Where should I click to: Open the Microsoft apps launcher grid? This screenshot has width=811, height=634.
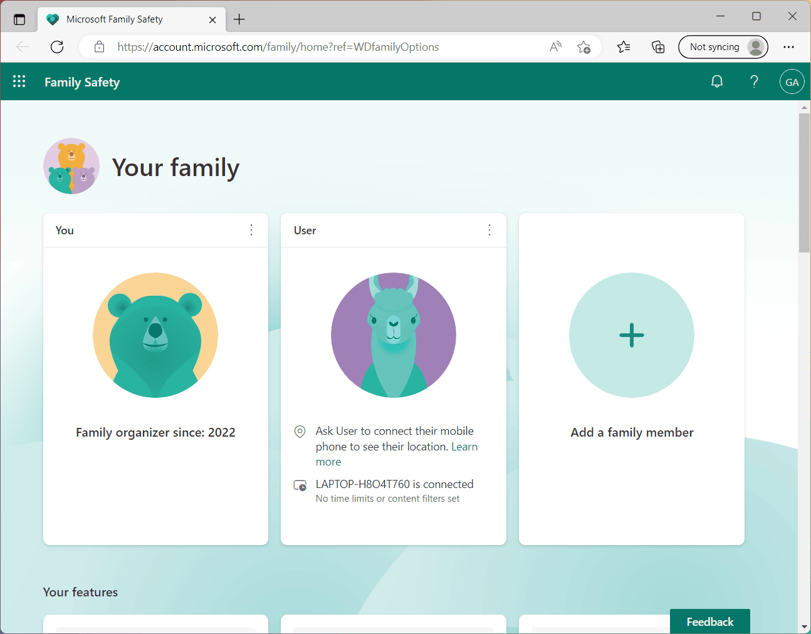(19, 81)
